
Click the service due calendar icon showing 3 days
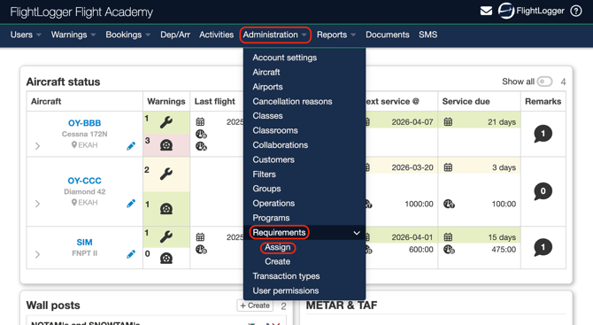pyautogui.click(x=448, y=167)
